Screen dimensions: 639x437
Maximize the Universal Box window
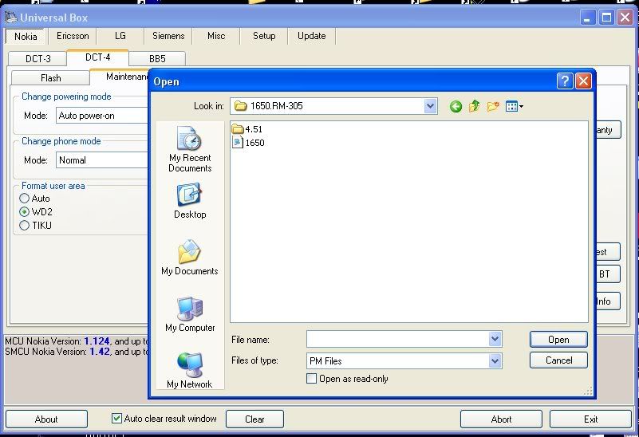click(606, 18)
